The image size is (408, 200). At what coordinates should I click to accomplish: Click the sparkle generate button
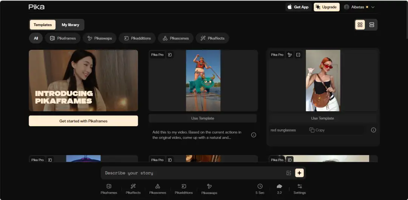coord(300,173)
